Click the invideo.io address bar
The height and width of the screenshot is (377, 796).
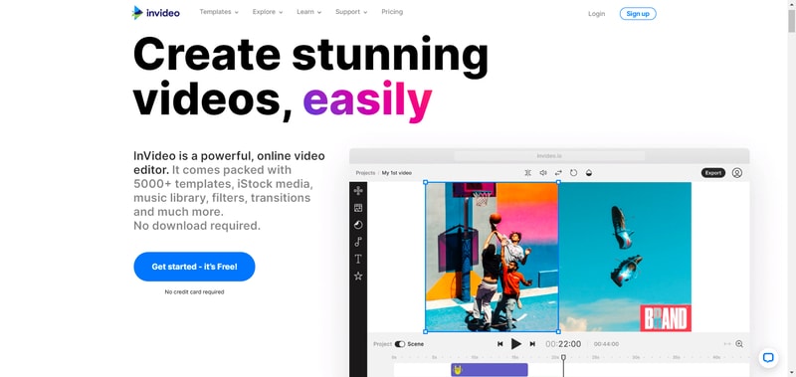click(549, 156)
